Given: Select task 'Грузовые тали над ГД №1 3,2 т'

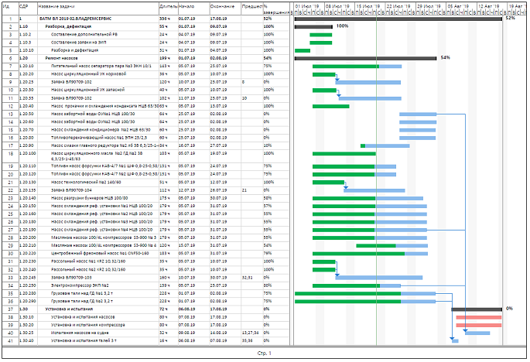Looking at the screenshot, I should point(82,293).
